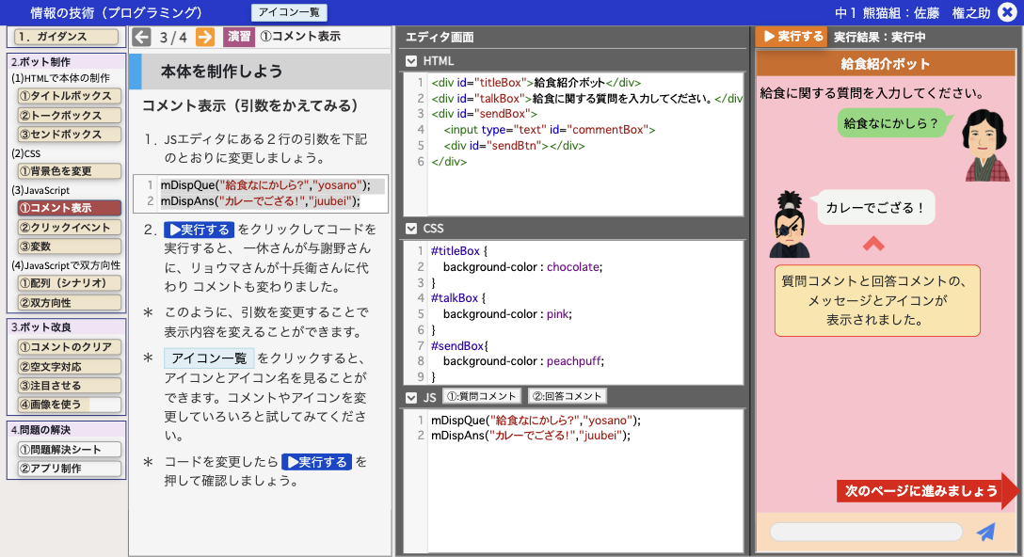The image size is (1024, 557).
Task: Click JS editor line mDispAns code
Action: [530, 436]
